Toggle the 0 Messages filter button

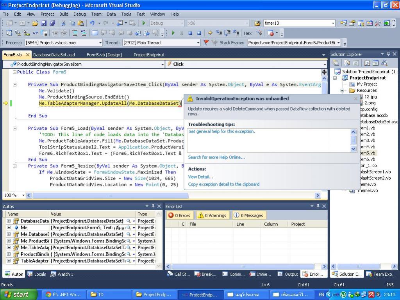click(248, 215)
